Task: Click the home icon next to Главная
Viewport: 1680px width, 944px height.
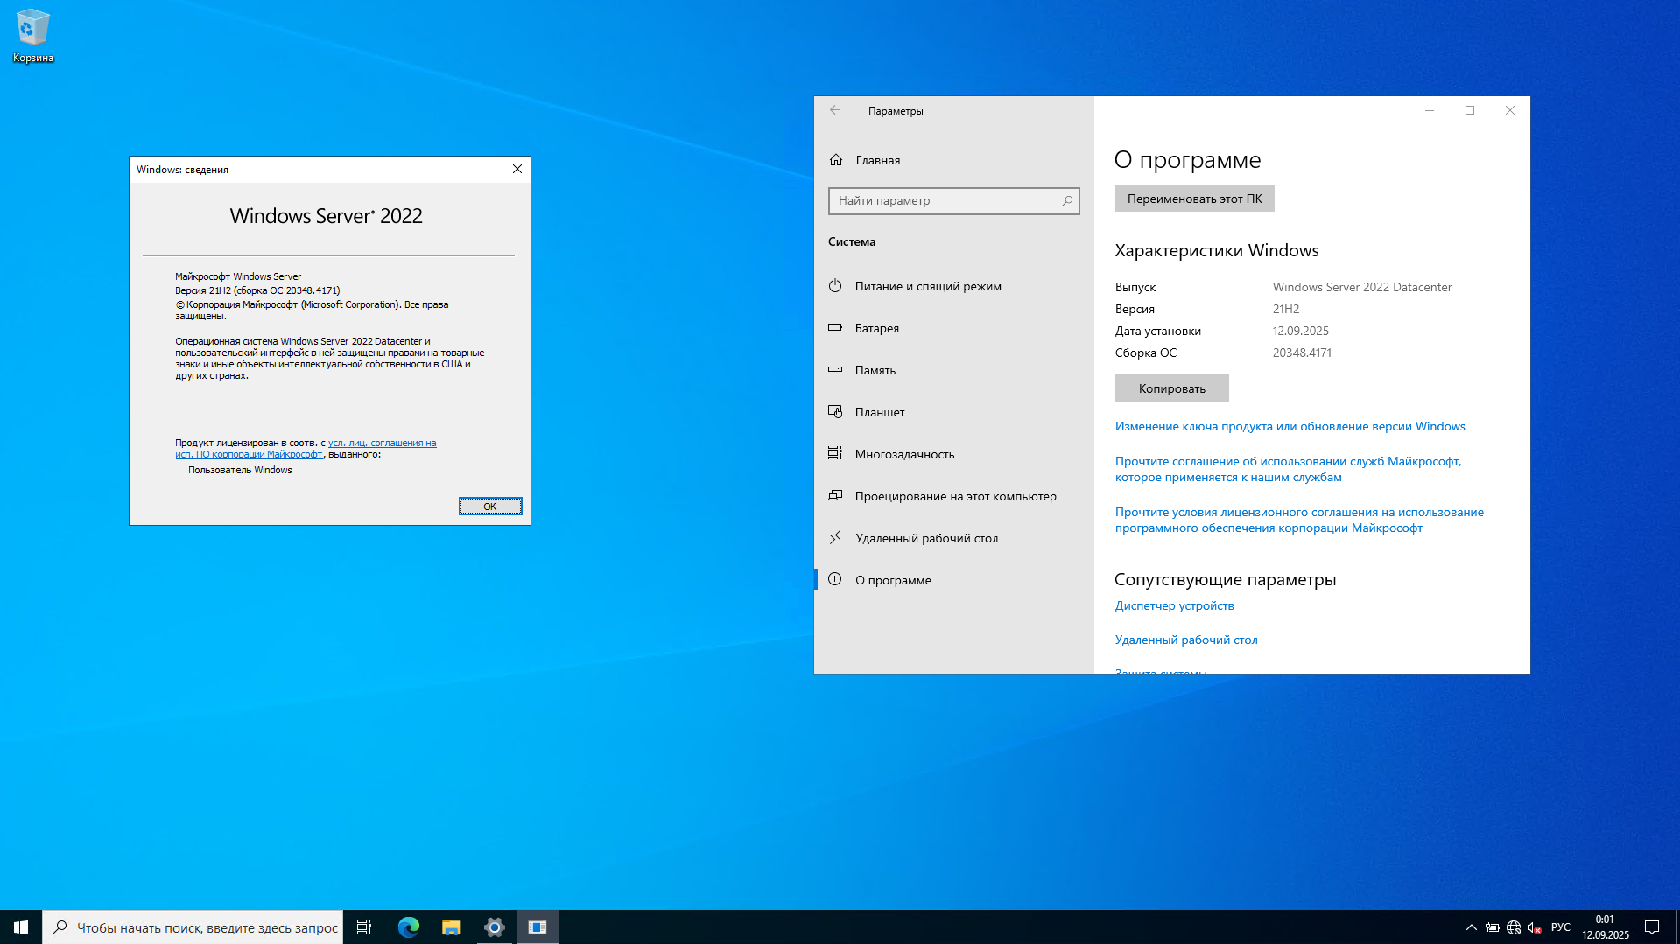Action: tap(836, 160)
